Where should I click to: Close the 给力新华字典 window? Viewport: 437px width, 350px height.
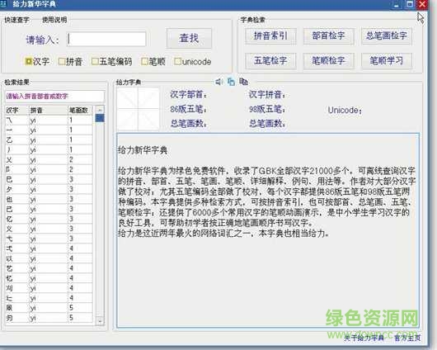click(x=422, y=4)
